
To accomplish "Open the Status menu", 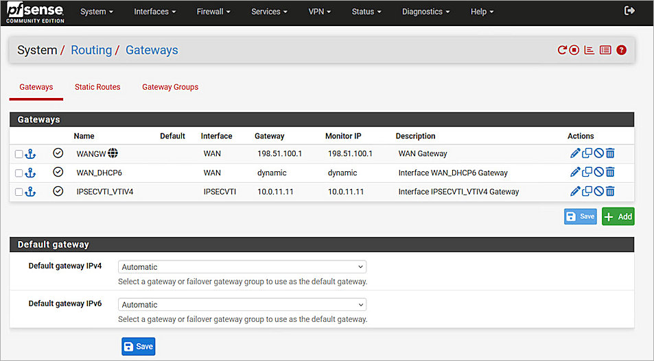I will [x=366, y=12].
